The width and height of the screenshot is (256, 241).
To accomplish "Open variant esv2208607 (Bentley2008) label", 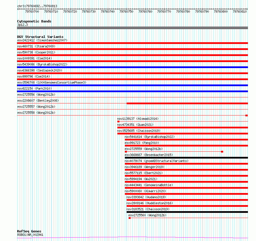I will 38,101.
